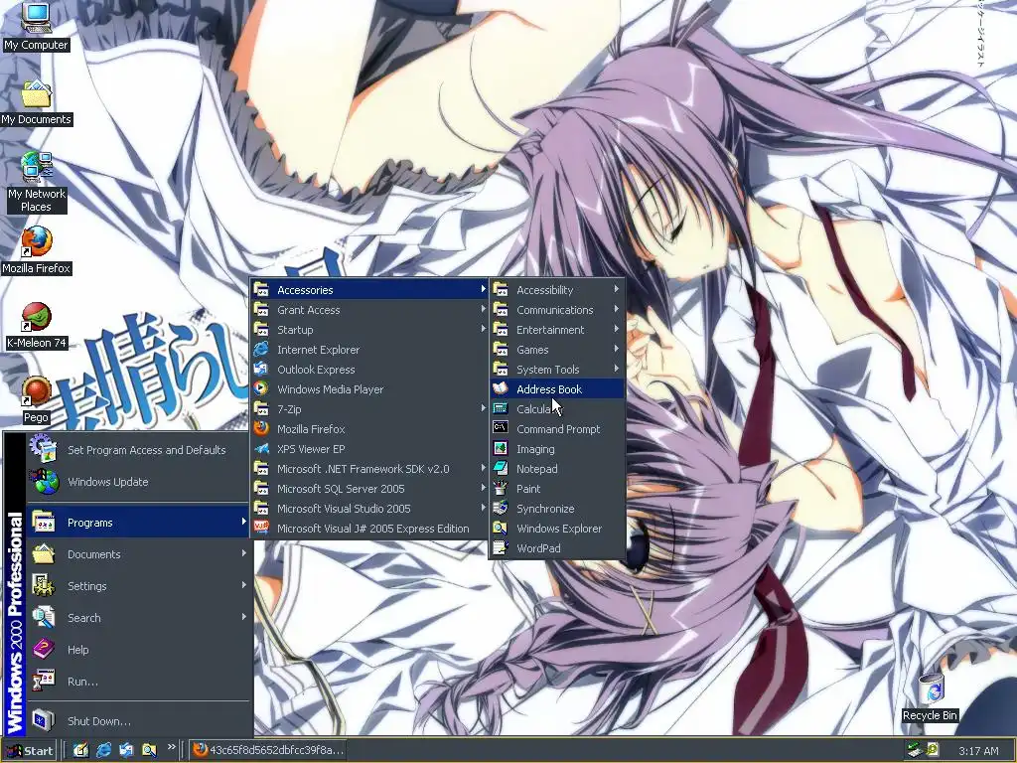Click the 3:17 AM system clock
Image resolution: width=1017 pixels, height=763 pixels.
(978, 751)
